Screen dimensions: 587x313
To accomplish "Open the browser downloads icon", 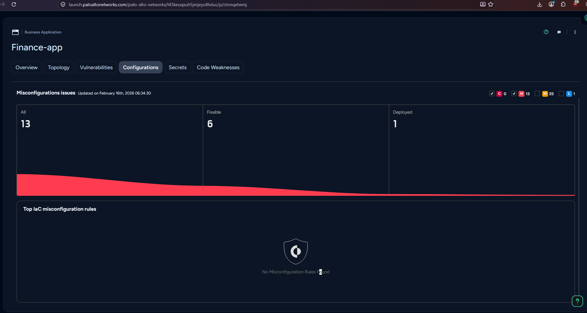I will click(x=540, y=5).
